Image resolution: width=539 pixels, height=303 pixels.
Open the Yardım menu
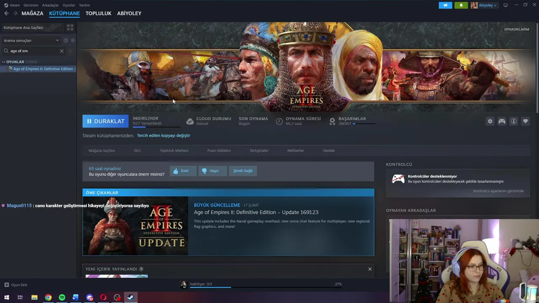[x=84, y=5]
